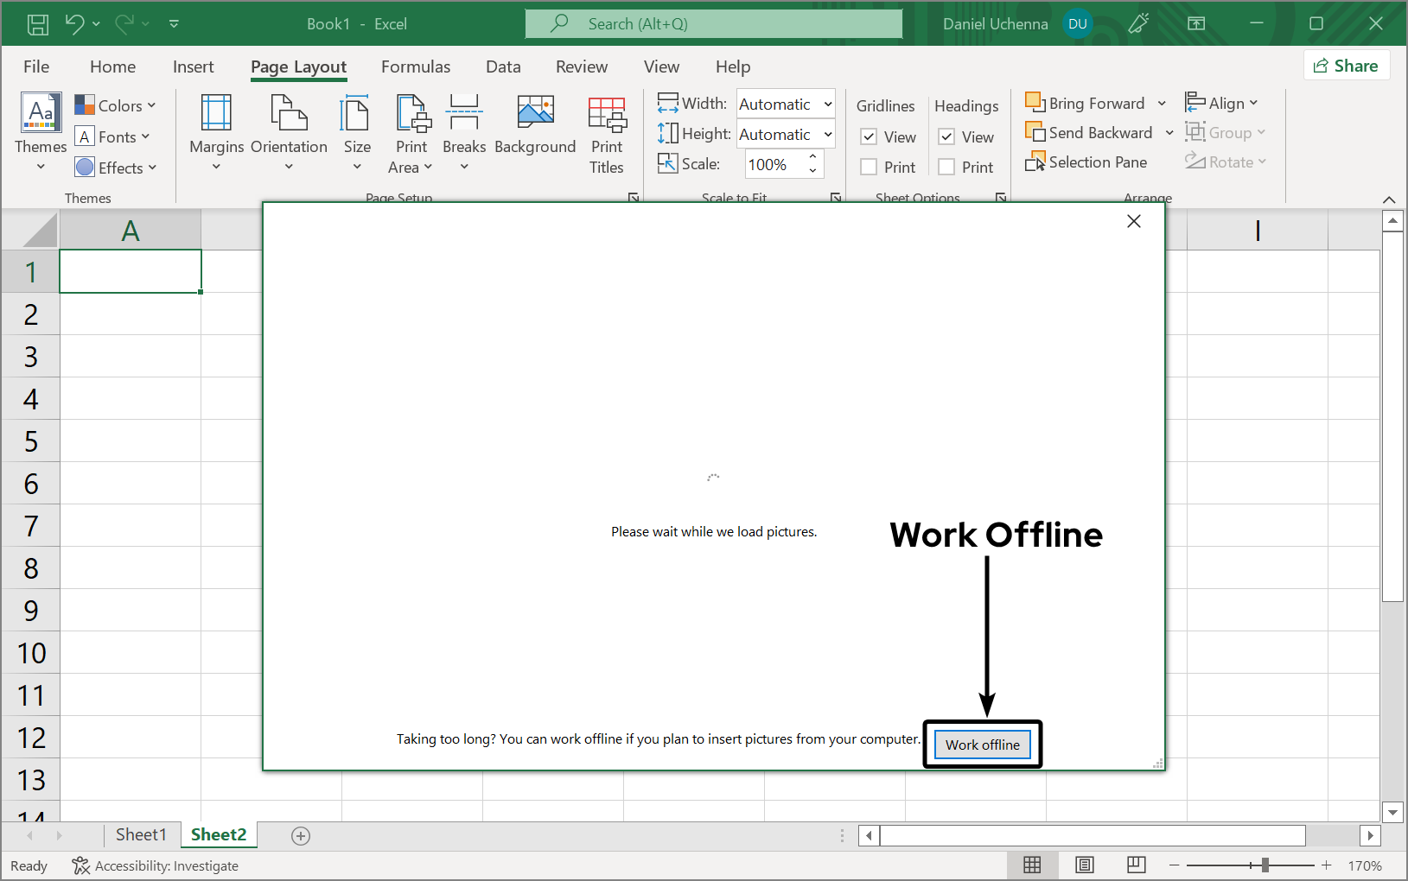Open the Themes gallery icon
This screenshot has width=1408, height=881.
[41, 113]
